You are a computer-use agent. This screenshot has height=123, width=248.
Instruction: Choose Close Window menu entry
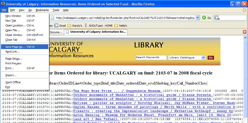pos(25,35)
